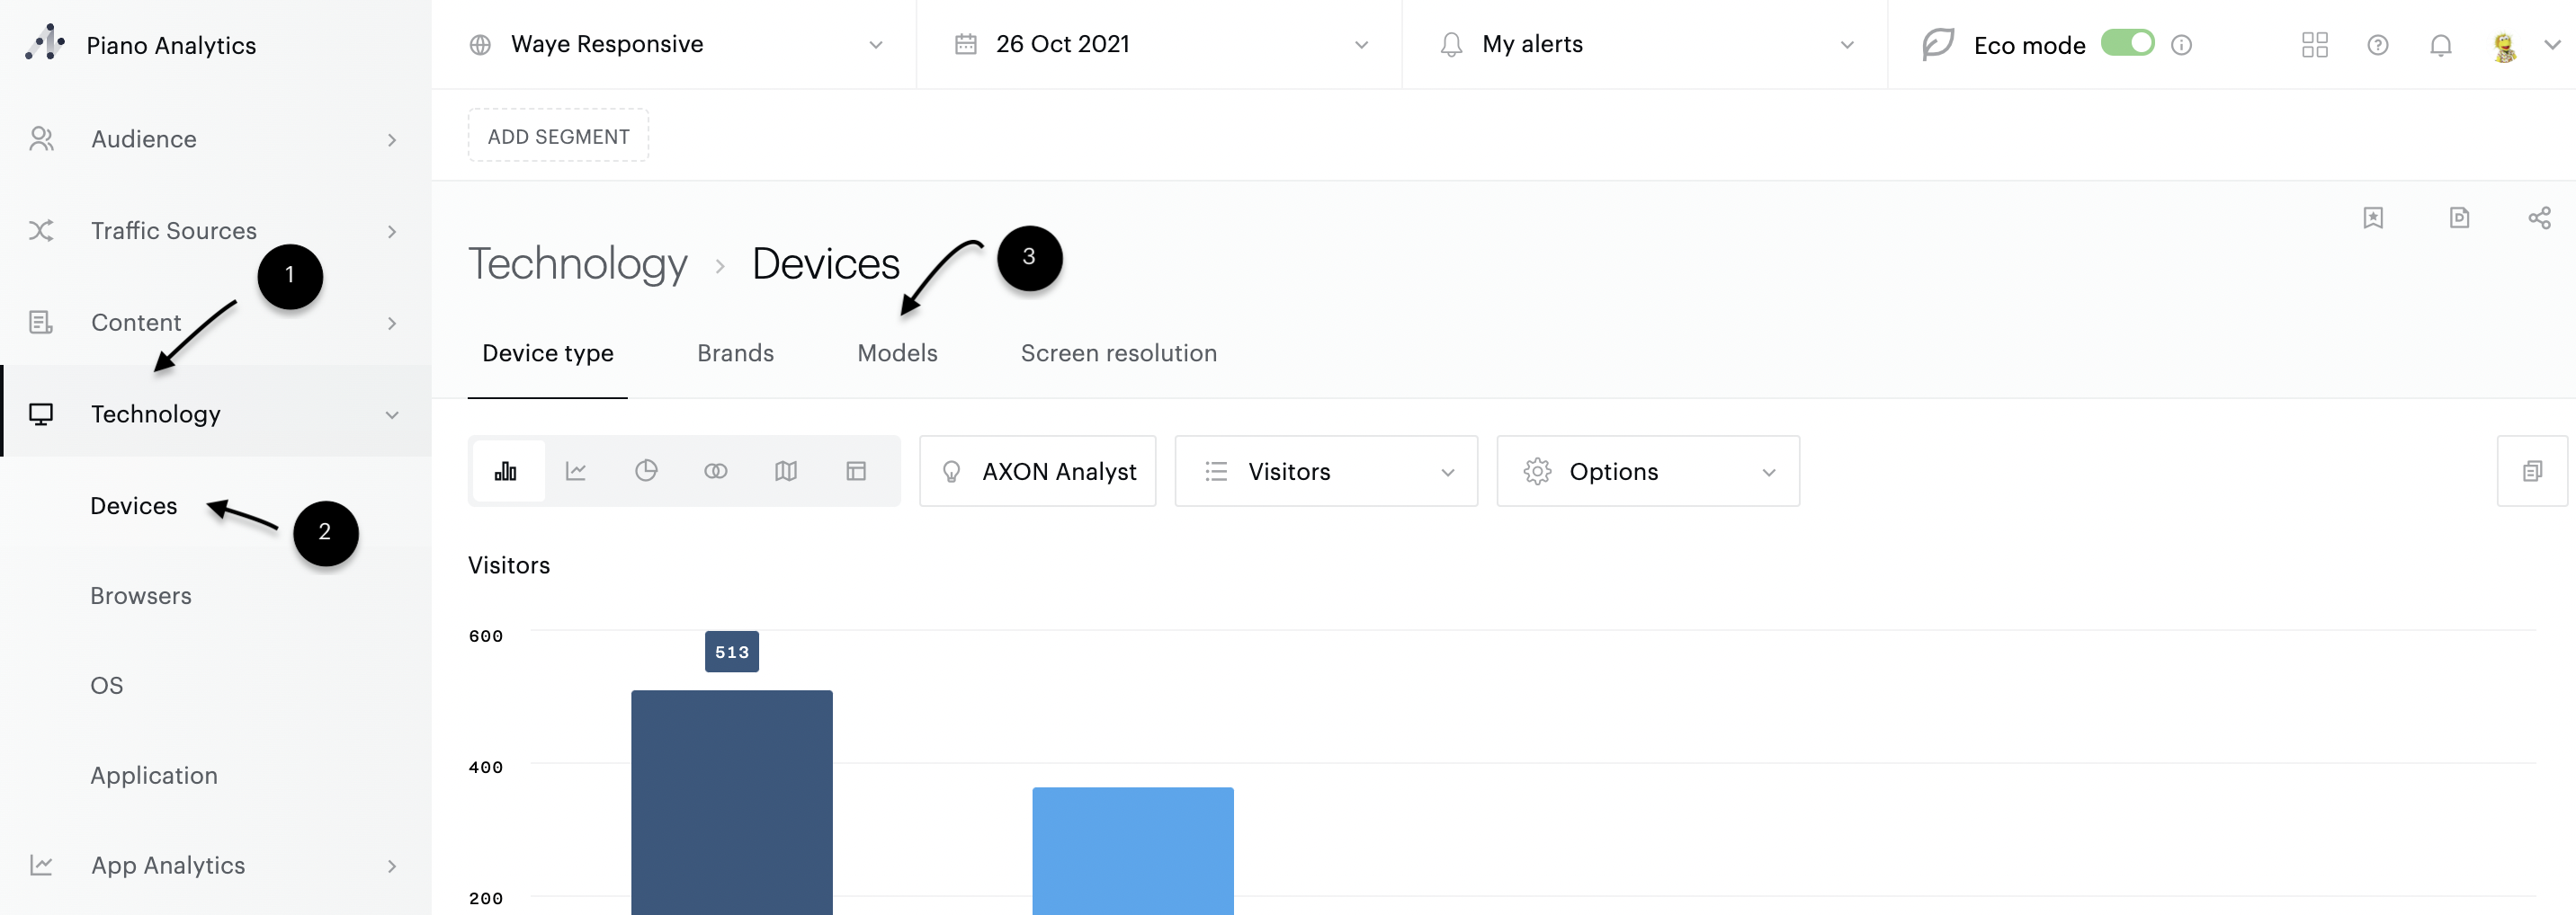Select the pie chart view icon
Image resolution: width=2576 pixels, height=915 pixels.
646,472
